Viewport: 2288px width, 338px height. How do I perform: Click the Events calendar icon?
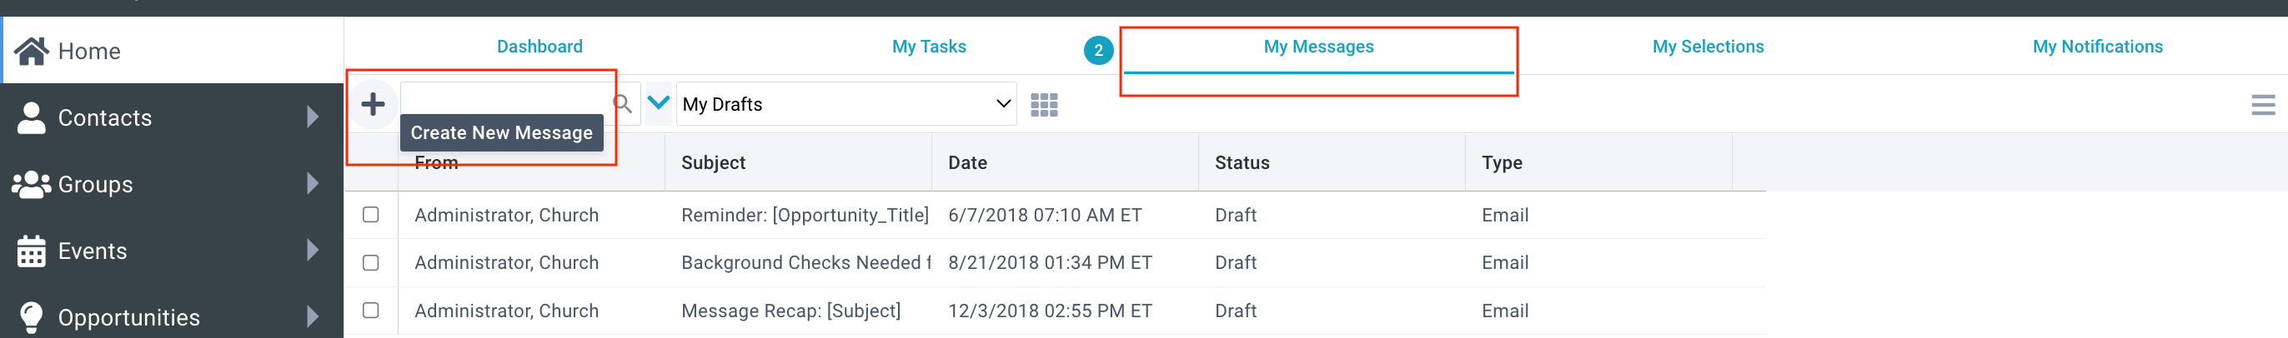(x=31, y=251)
